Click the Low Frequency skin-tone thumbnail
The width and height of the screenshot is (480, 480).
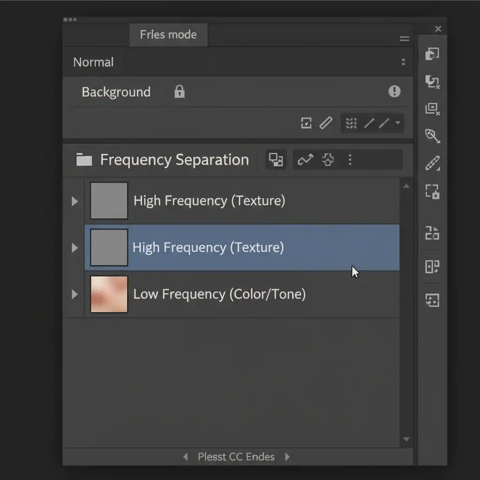pos(109,294)
